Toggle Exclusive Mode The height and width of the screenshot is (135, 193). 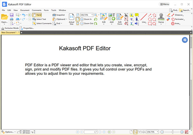(x=10, y=28)
